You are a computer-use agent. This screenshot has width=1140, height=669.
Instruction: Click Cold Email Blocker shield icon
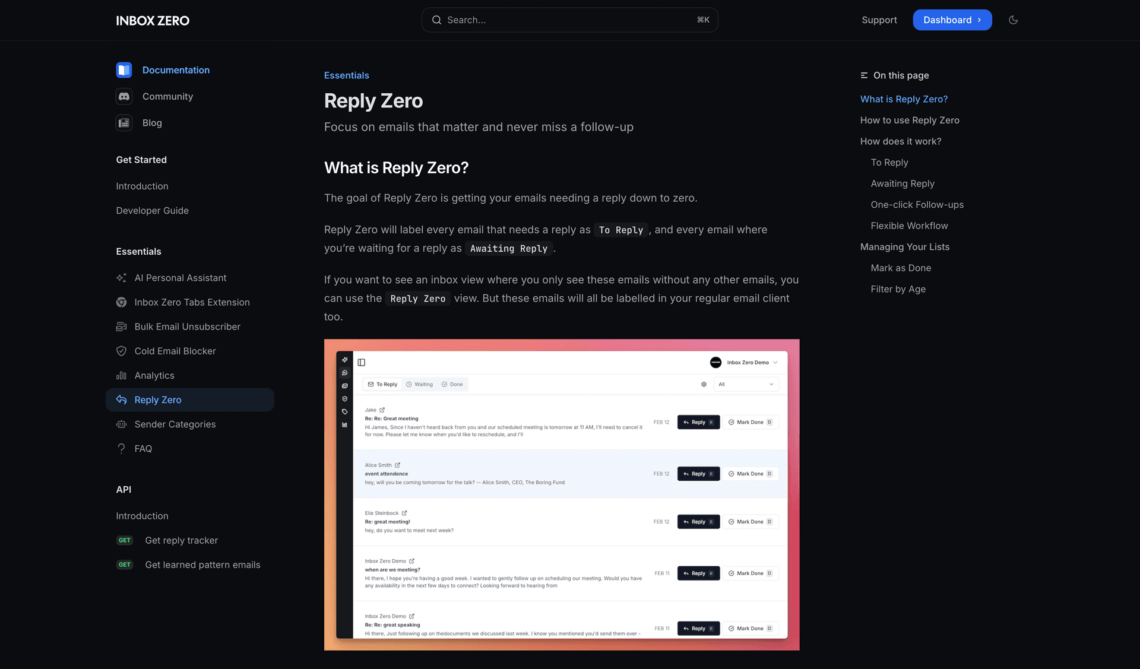122,351
